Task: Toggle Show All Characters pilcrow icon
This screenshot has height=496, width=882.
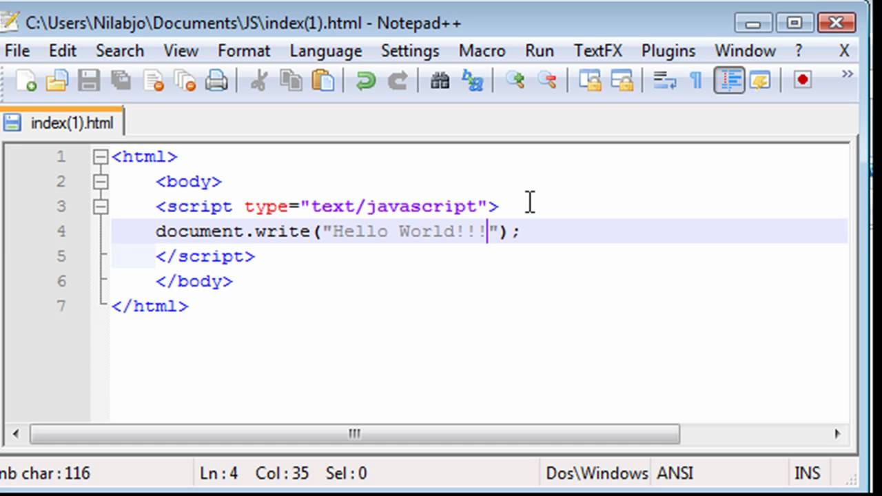Action: point(696,81)
